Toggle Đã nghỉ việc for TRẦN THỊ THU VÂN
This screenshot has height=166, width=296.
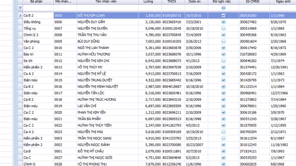click(x=223, y=35)
